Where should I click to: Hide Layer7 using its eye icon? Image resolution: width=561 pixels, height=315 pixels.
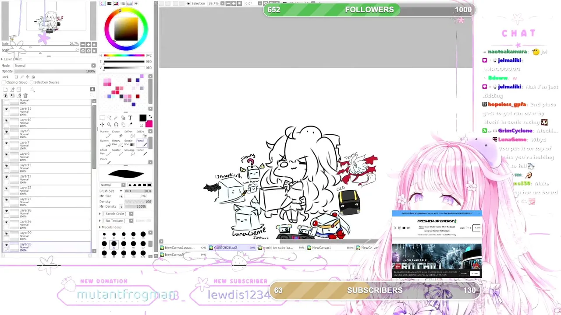pyautogui.click(x=6, y=142)
